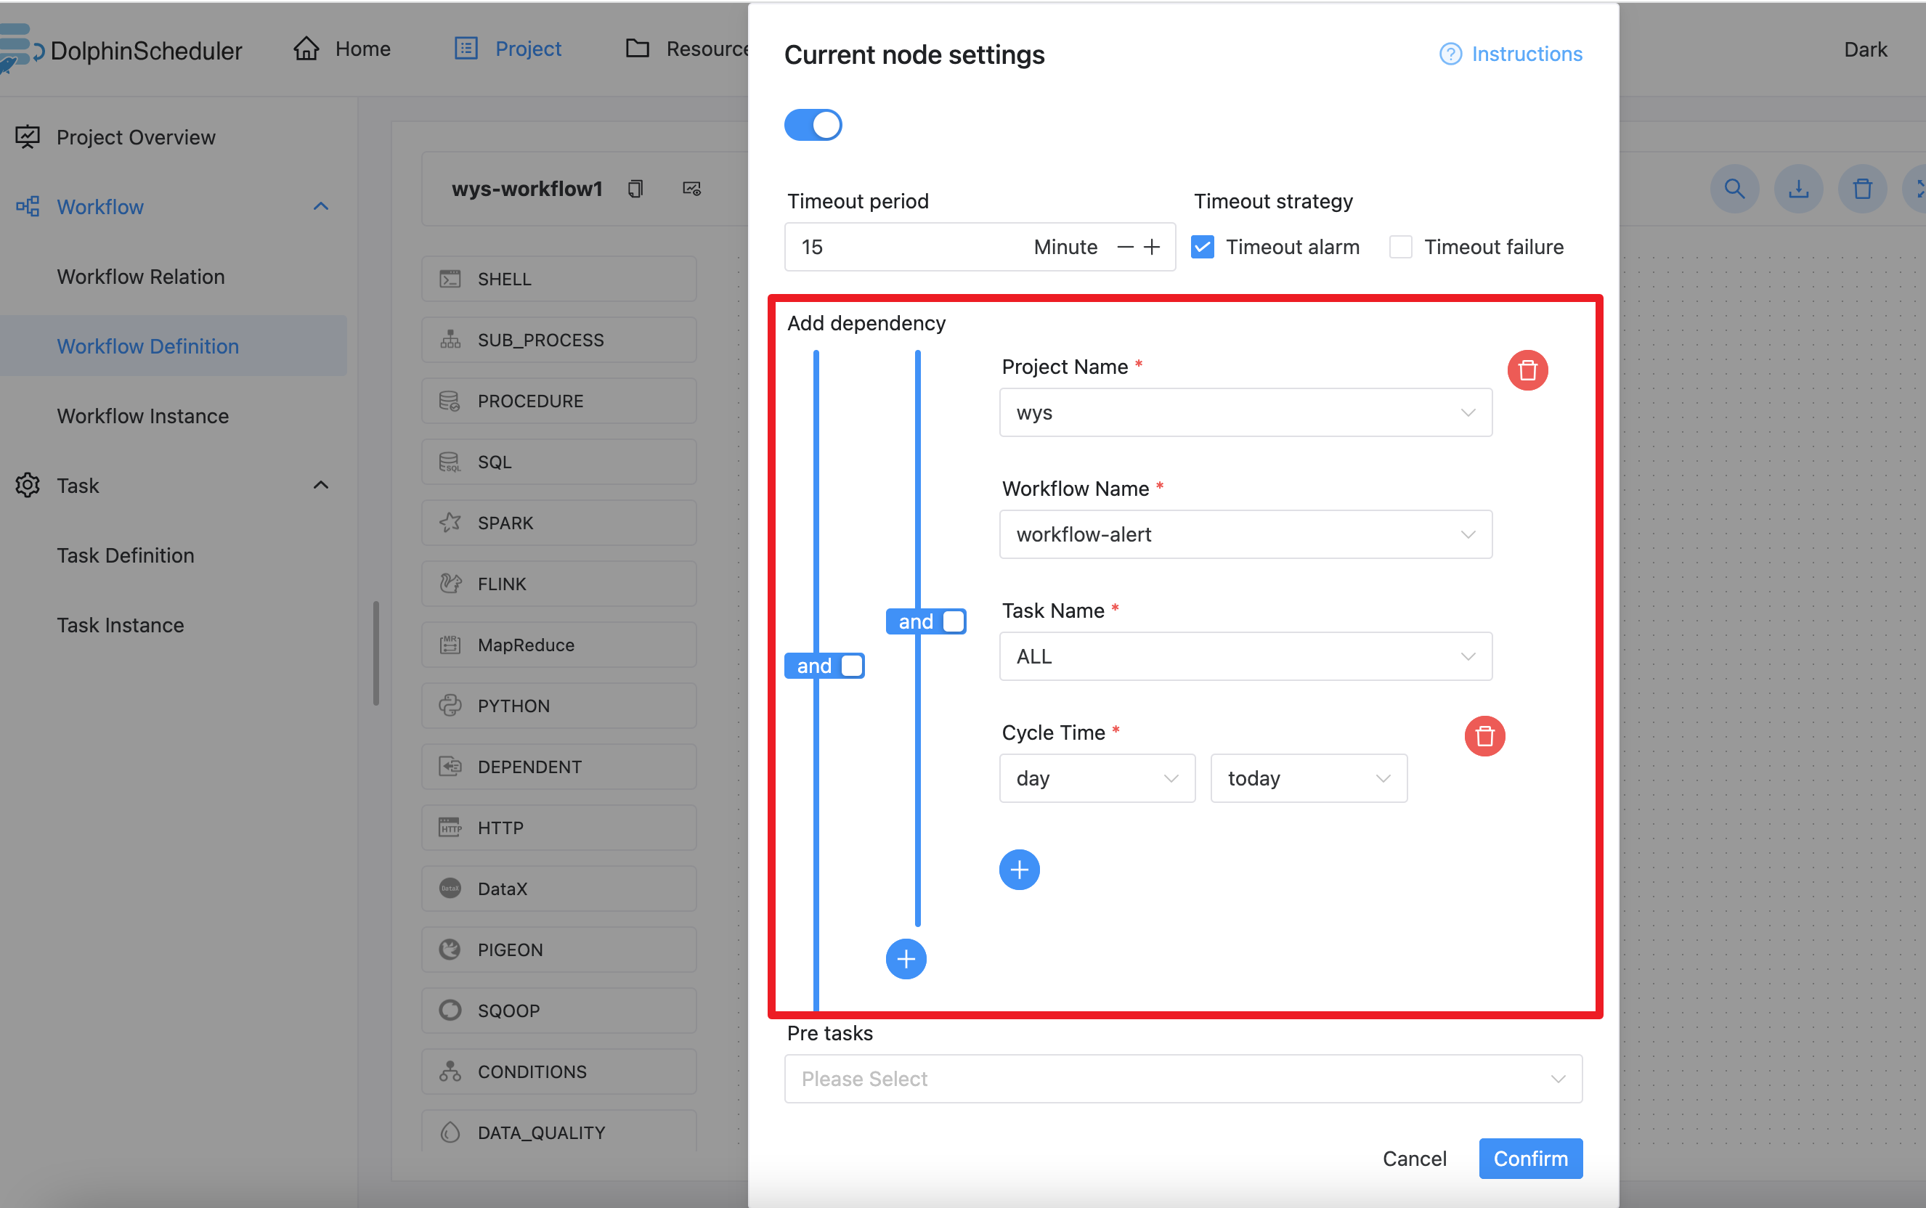Open Workflow Instance page
The height and width of the screenshot is (1208, 1926).
point(142,415)
